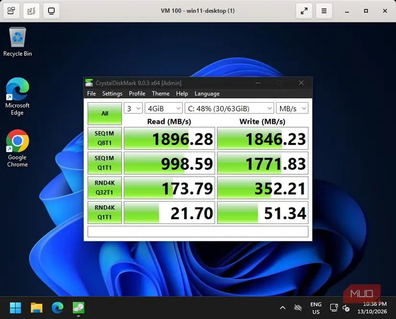The image size is (396, 319).
Task: Click the empty comment field at bottom
Action: 198,231
